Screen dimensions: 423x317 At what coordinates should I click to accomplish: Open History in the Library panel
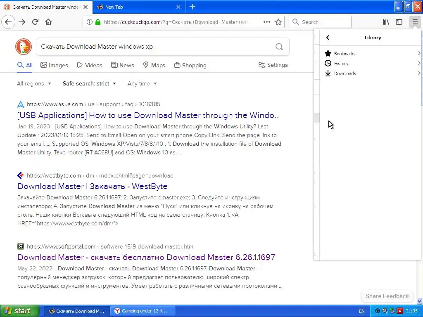pos(372,63)
